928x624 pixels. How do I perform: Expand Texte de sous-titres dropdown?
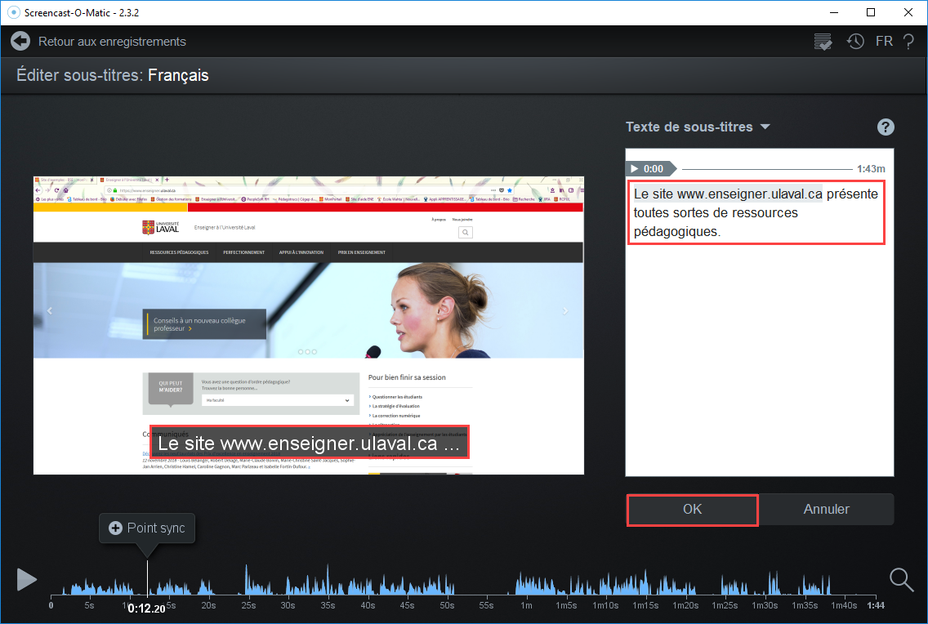pyautogui.click(x=698, y=127)
